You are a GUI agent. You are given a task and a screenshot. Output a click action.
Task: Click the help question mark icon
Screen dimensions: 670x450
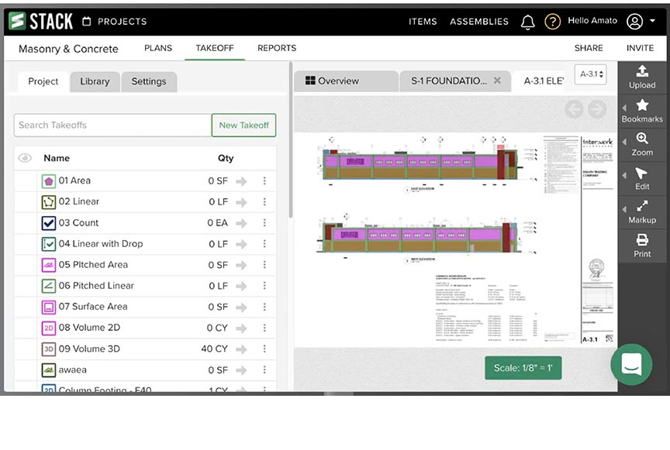coord(552,22)
